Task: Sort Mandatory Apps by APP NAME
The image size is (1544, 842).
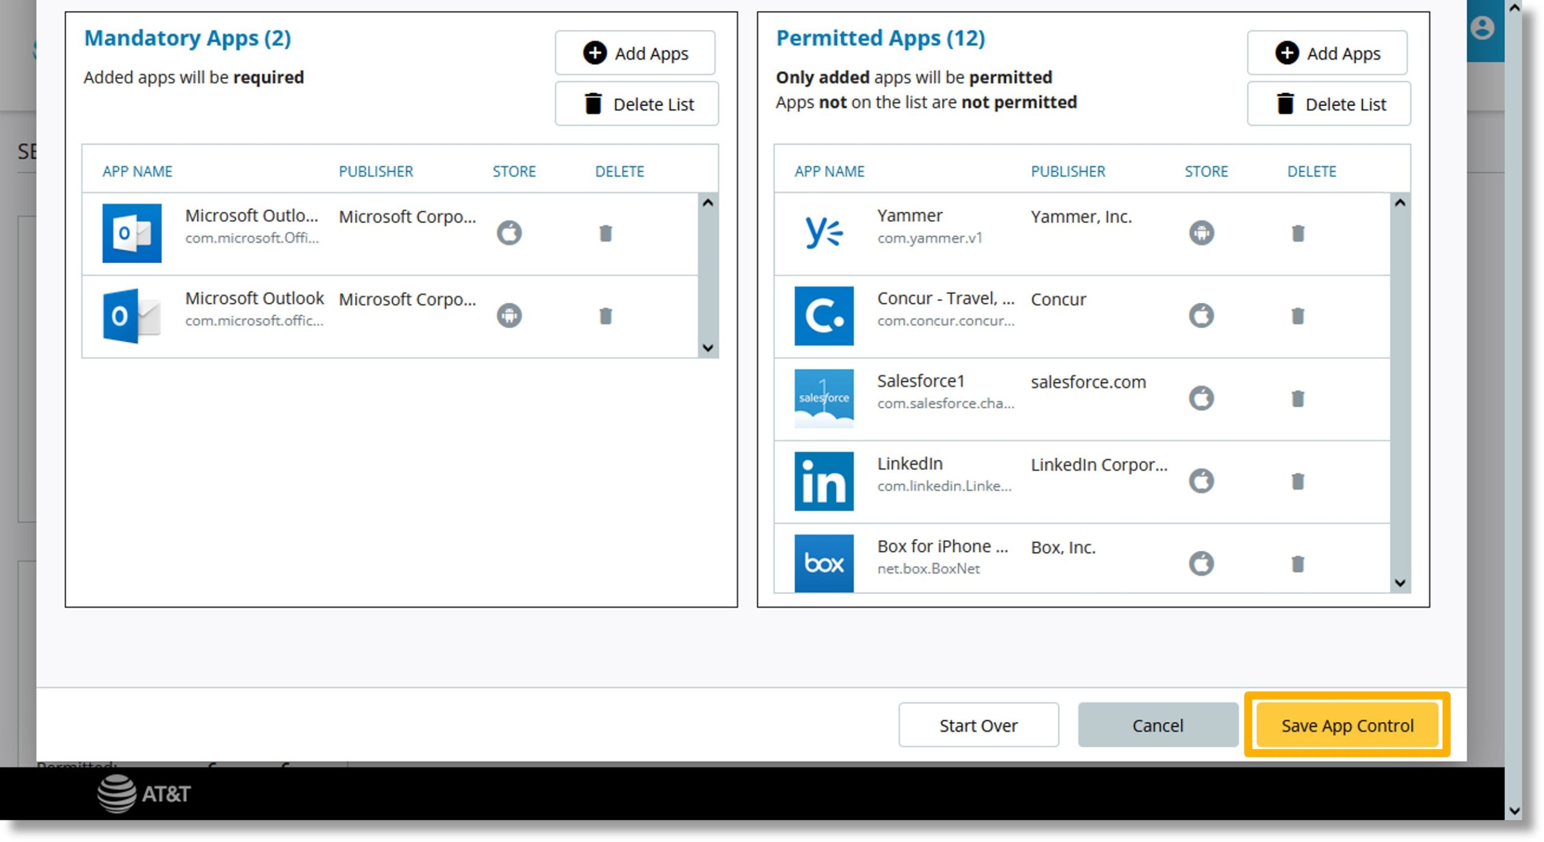Action: (137, 171)
